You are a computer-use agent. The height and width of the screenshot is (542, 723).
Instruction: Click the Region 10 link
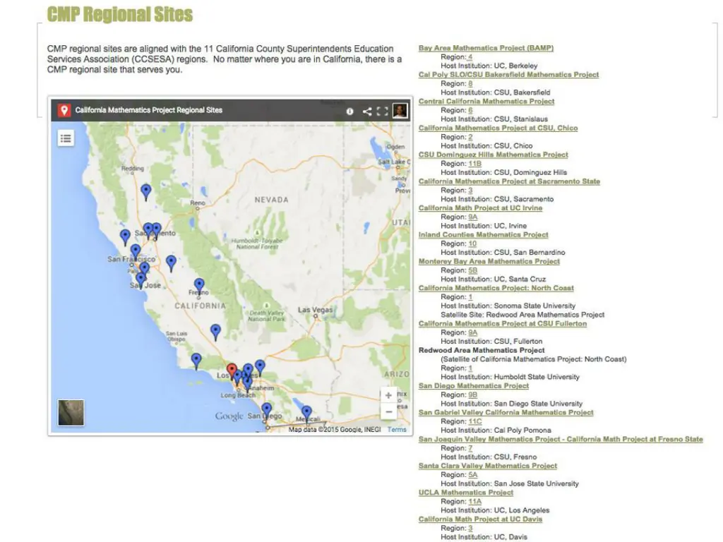coord(472,244)
